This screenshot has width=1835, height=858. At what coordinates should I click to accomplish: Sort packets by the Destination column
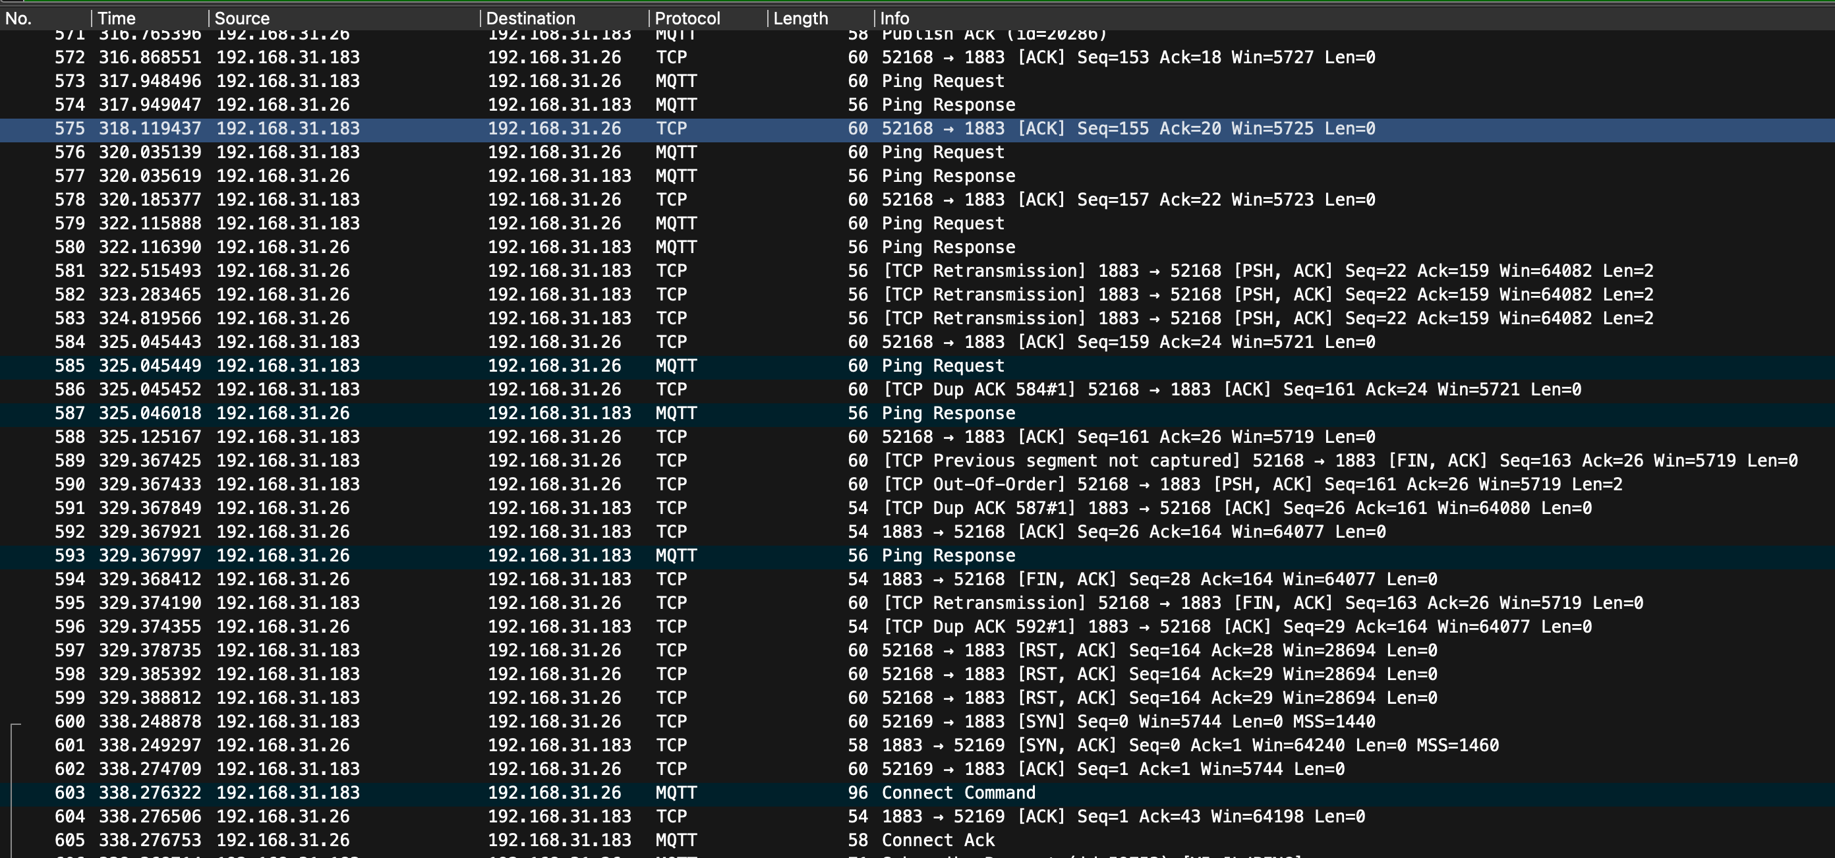[530, 18]
